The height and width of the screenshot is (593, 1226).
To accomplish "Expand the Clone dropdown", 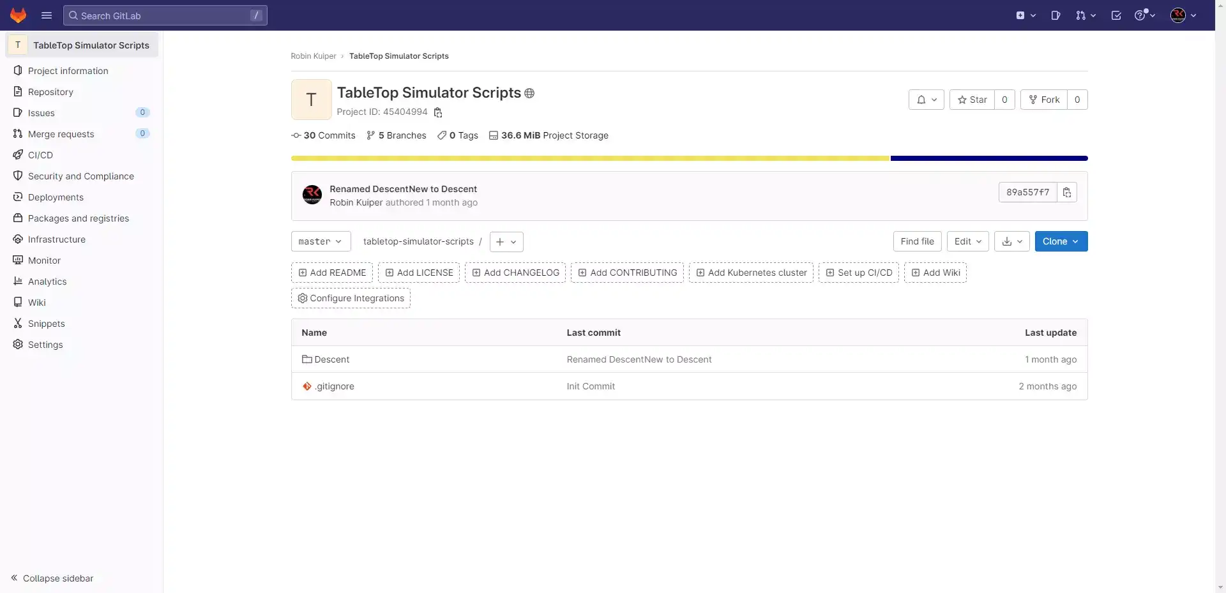I will (x=1061, y=241).
